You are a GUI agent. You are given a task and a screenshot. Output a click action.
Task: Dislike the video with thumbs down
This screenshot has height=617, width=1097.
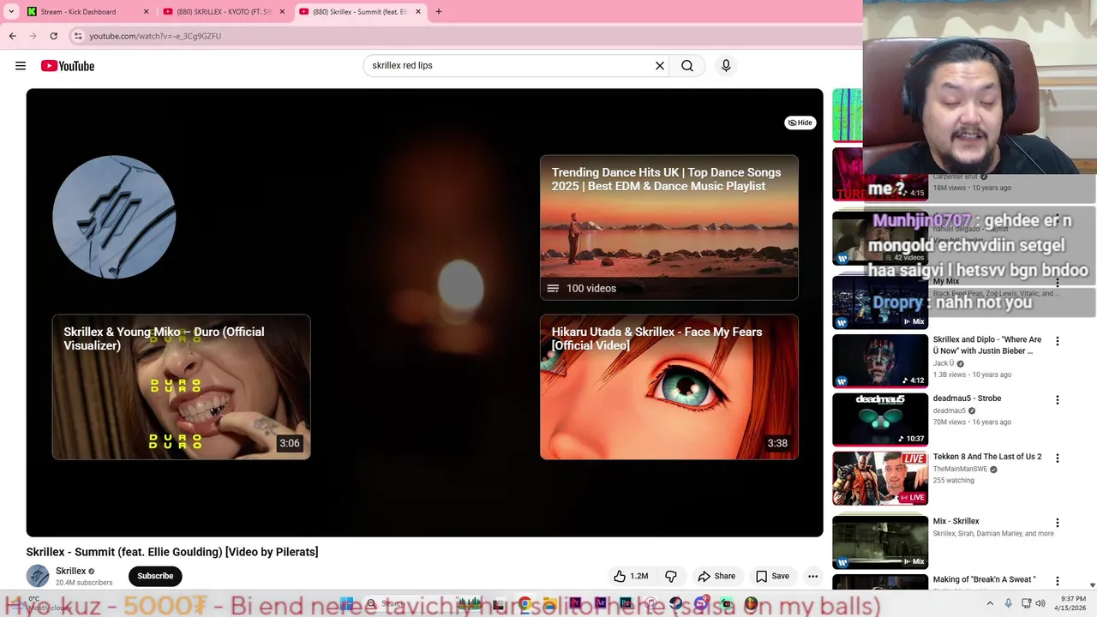point(671,576)
